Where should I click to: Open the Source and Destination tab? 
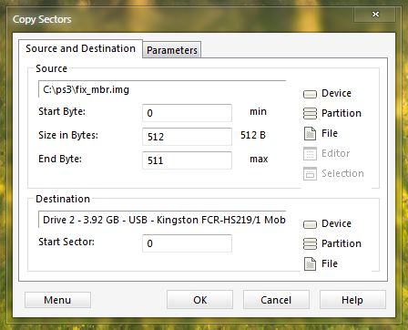(80, 48)
